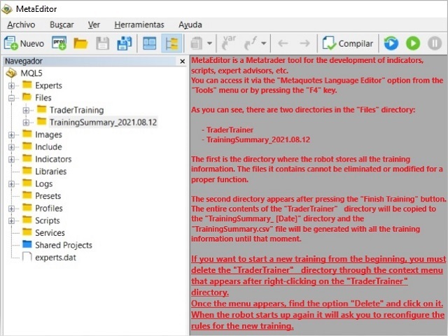
Task: Click the experts.dat file icon
Action: [x=27, y=257]
